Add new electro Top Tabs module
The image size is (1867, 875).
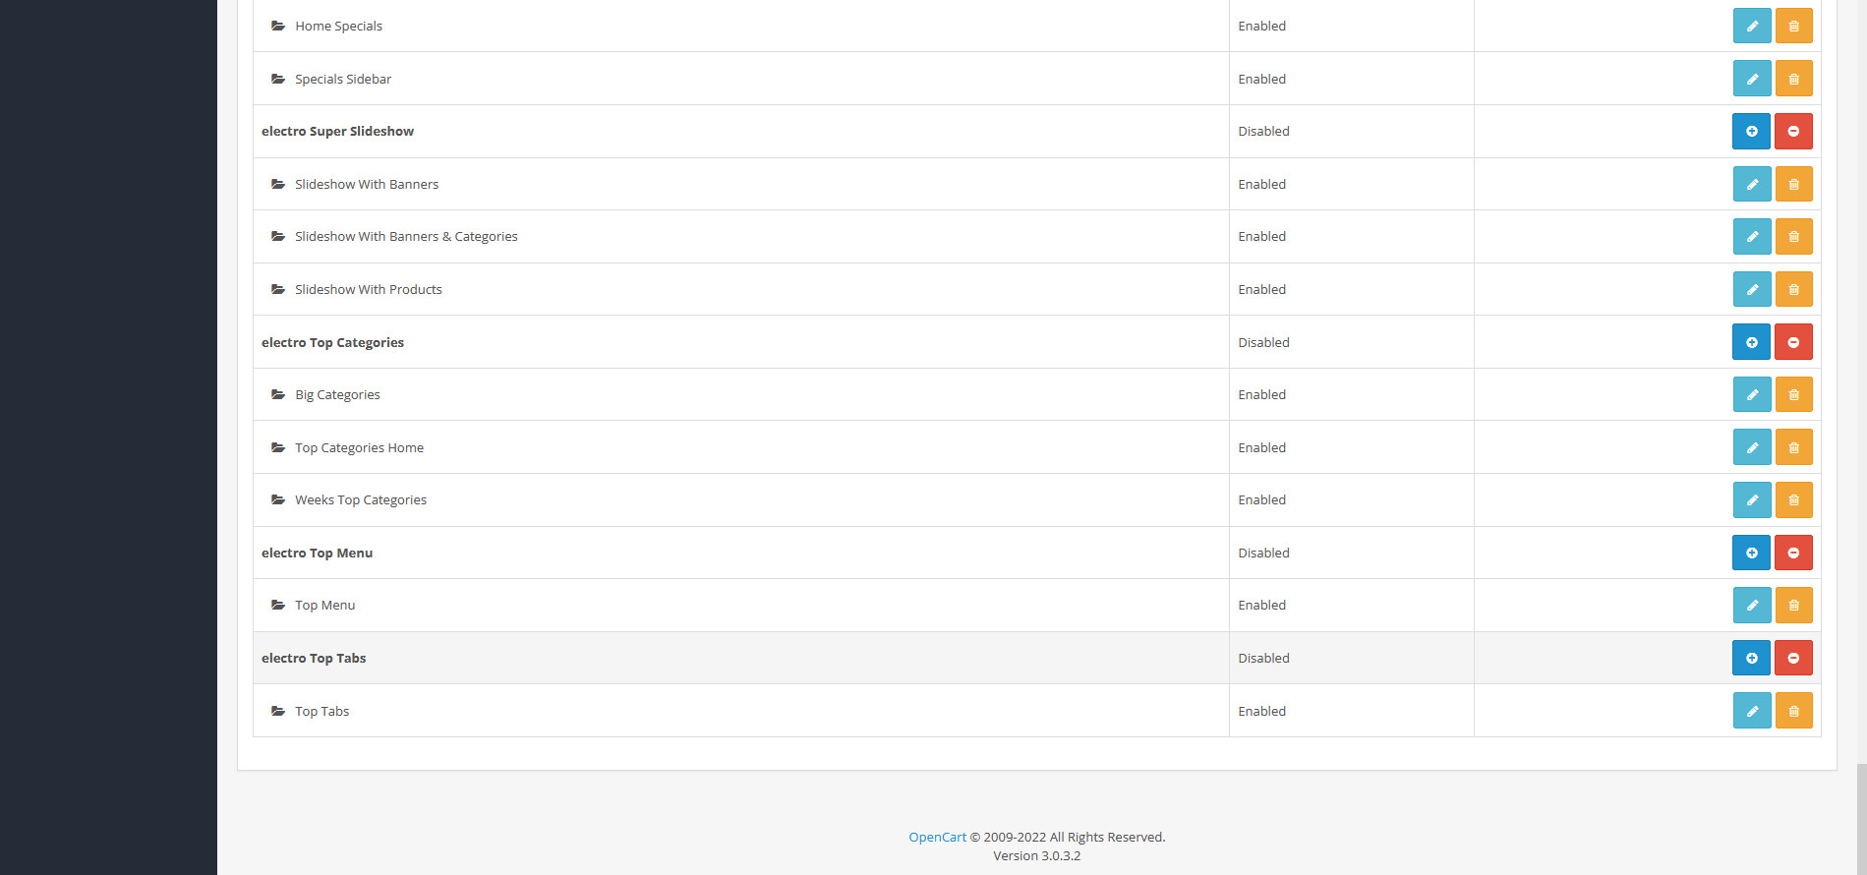(x=1751, y=658)
